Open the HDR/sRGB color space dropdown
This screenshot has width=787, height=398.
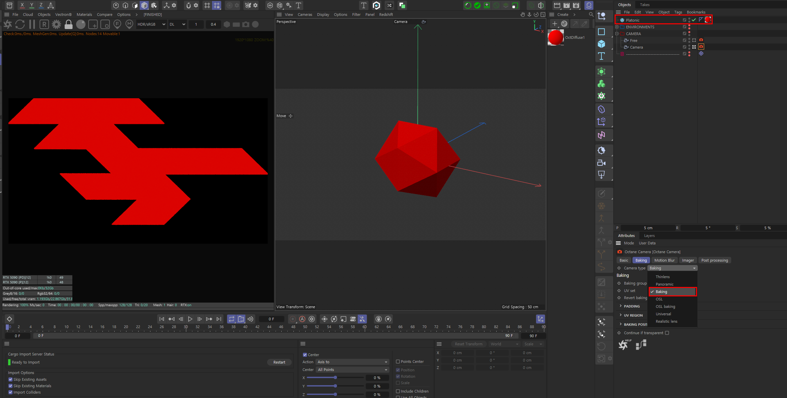(x=151, y=24)
